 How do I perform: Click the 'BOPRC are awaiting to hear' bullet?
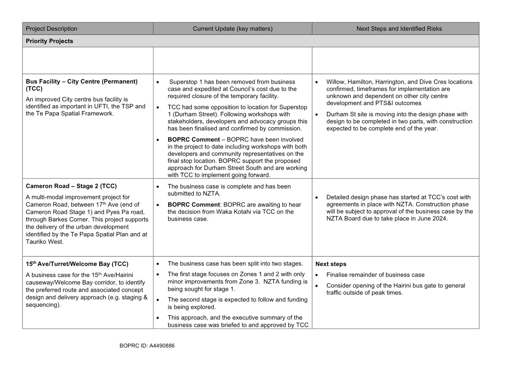[x=234, y=212]
